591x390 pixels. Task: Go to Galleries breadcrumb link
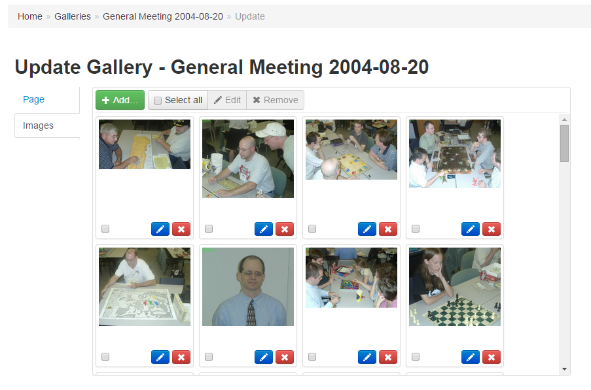(x=73, y=16)
